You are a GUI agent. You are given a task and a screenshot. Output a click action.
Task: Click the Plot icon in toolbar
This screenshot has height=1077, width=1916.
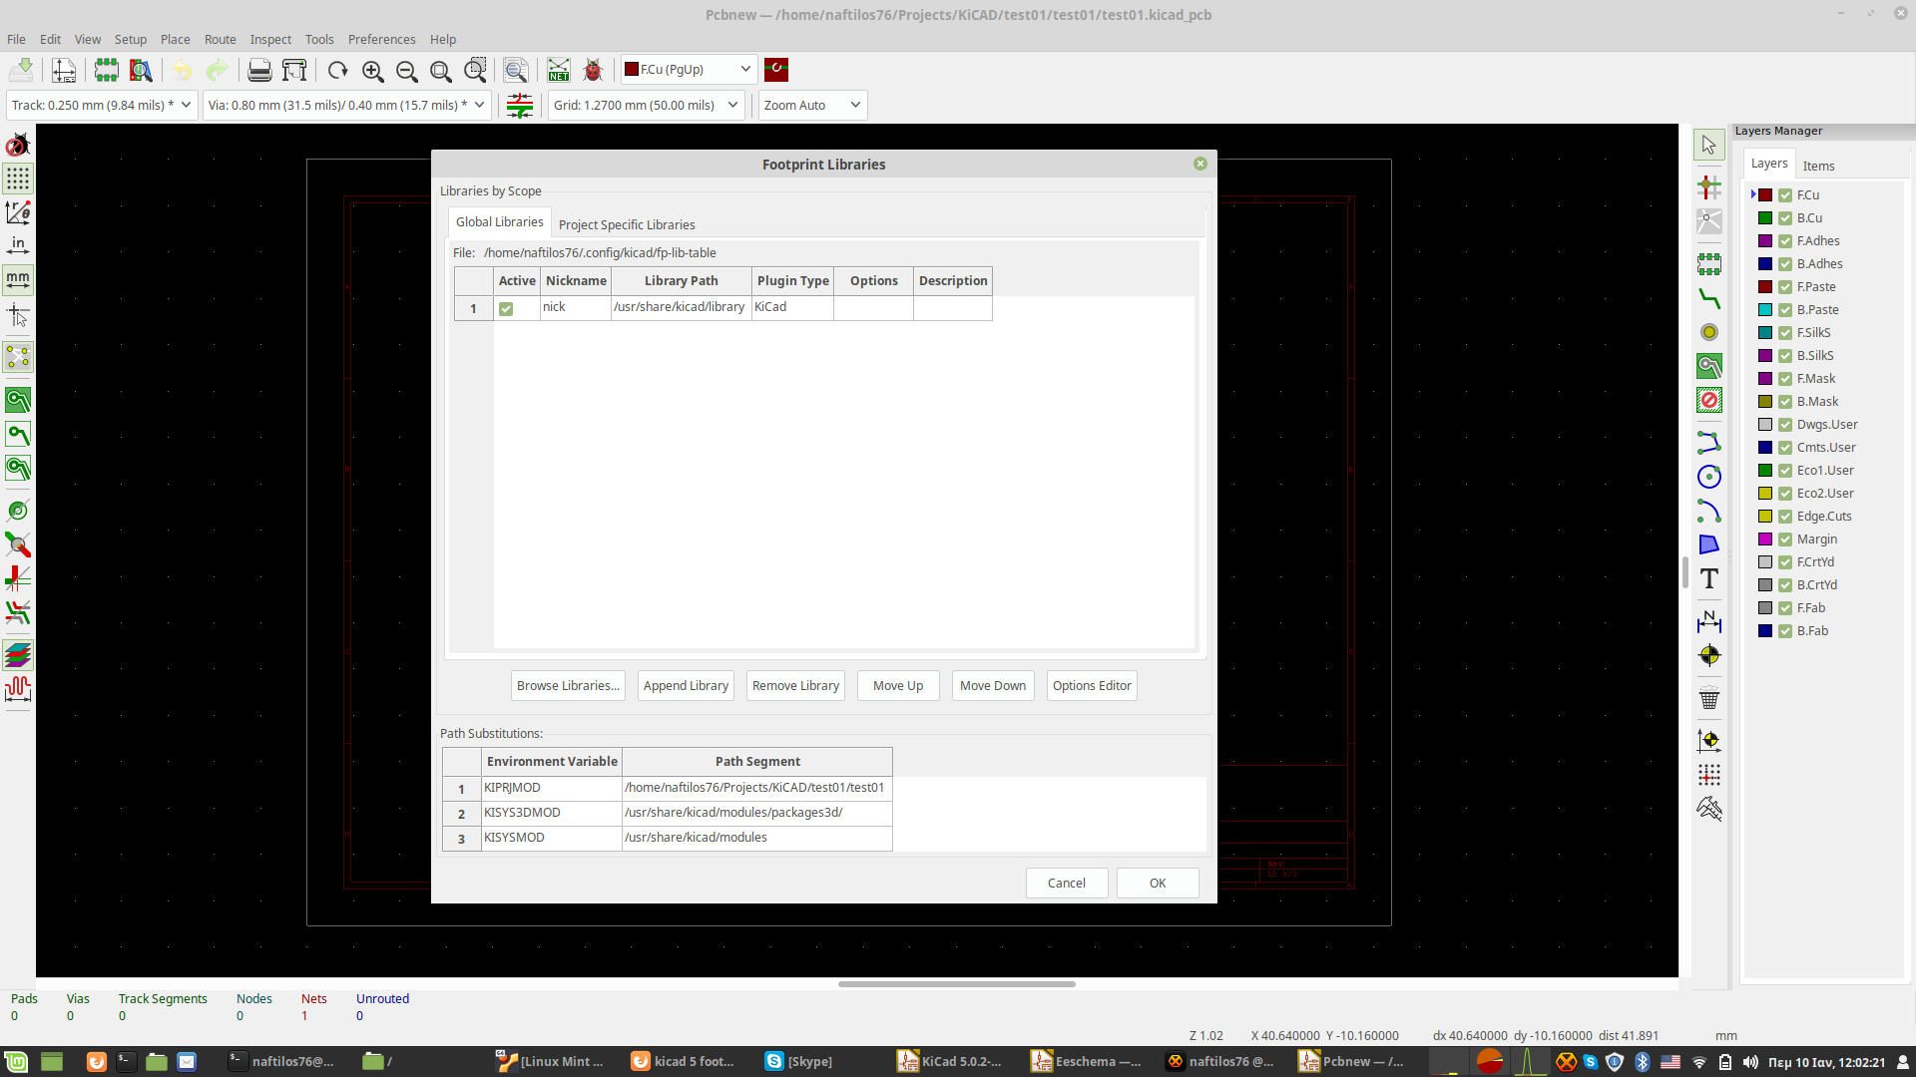(294, 70)
